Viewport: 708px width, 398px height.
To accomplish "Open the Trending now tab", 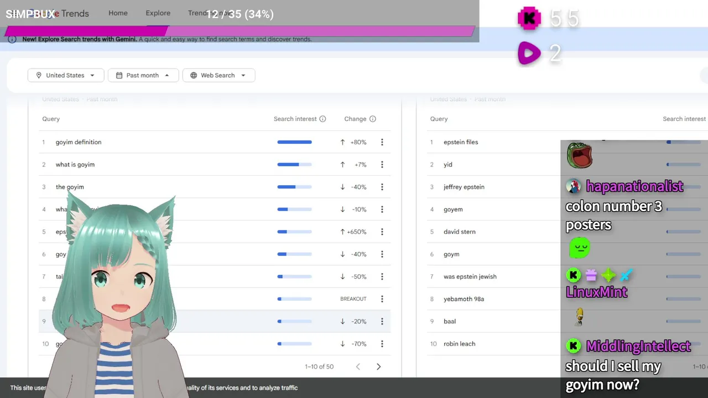I will pyautogui.click(x=210, y=13).
